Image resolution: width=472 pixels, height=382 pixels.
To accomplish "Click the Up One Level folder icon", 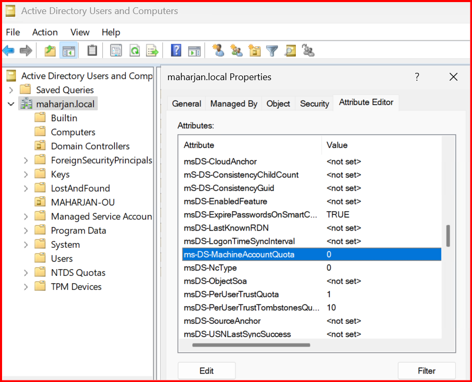I will tap(50, 50).
